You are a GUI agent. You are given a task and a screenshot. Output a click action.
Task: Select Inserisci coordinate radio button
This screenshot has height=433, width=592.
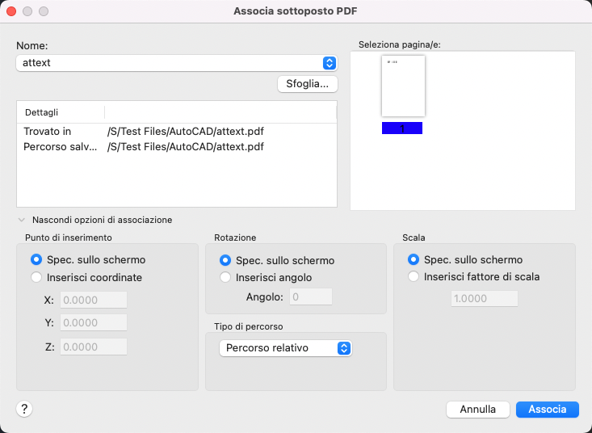pyautogui.click(x=36, y=277)
